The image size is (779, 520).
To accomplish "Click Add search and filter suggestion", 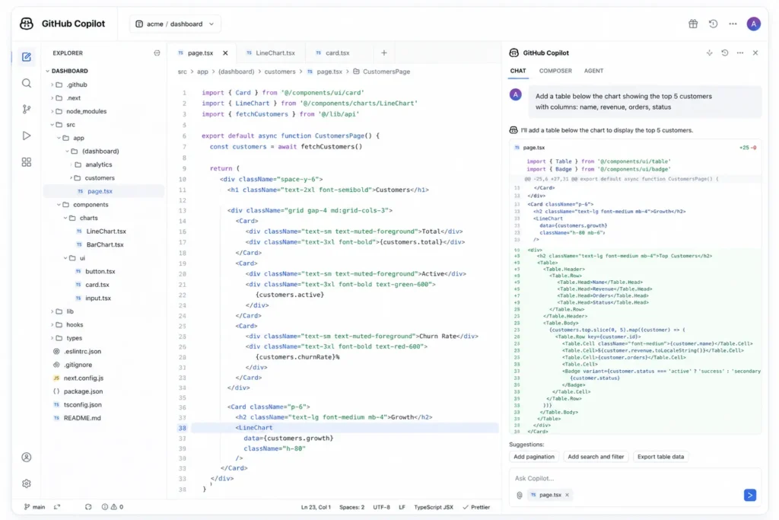I will (x=595, y=456).
